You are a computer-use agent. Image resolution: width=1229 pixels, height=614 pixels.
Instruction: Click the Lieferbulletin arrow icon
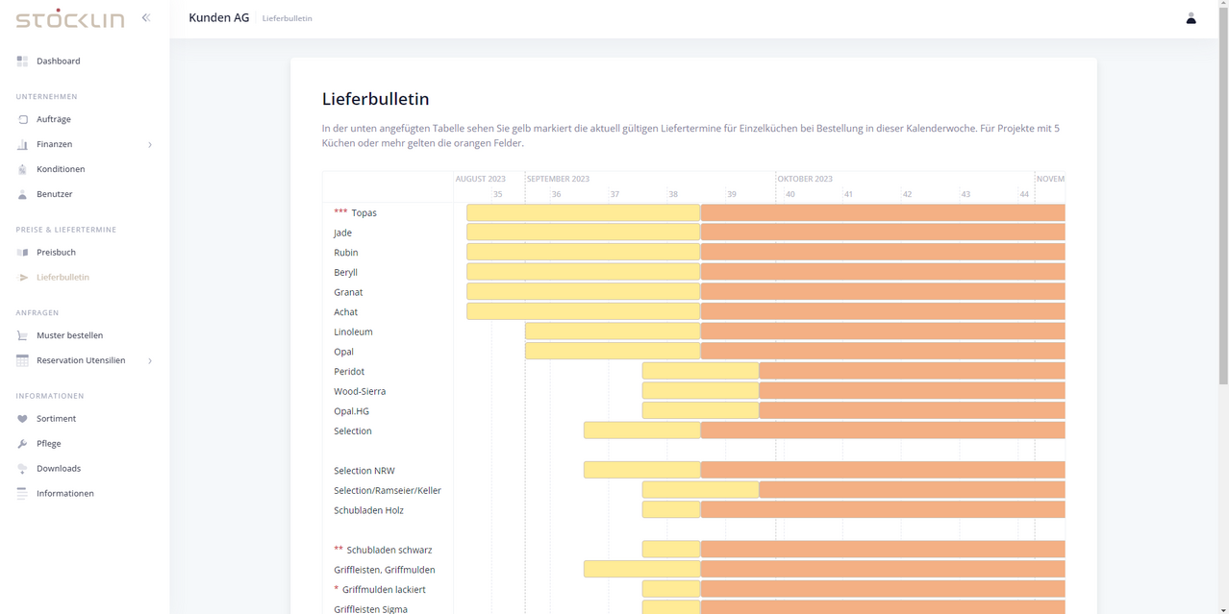pos(23,278)
